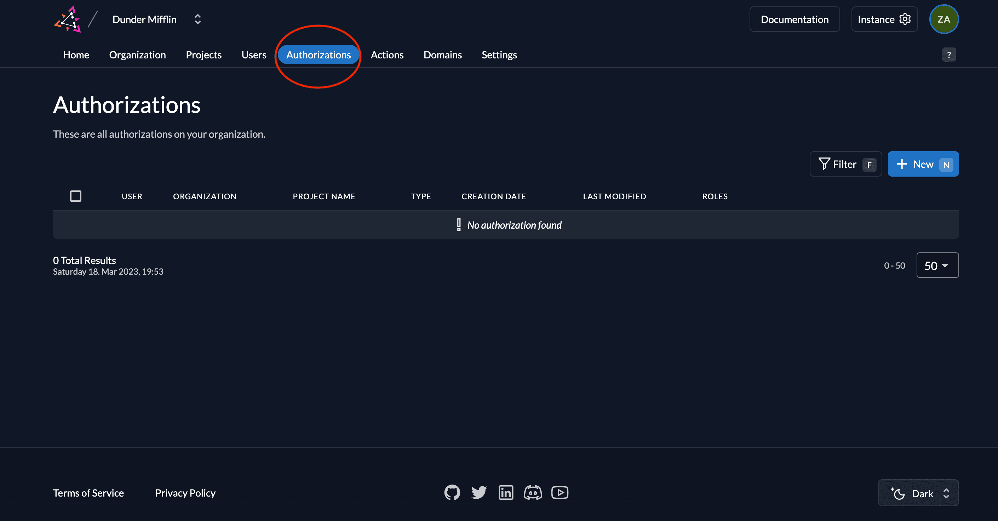Click the ZITADEL logo icon

click(68, 19)
